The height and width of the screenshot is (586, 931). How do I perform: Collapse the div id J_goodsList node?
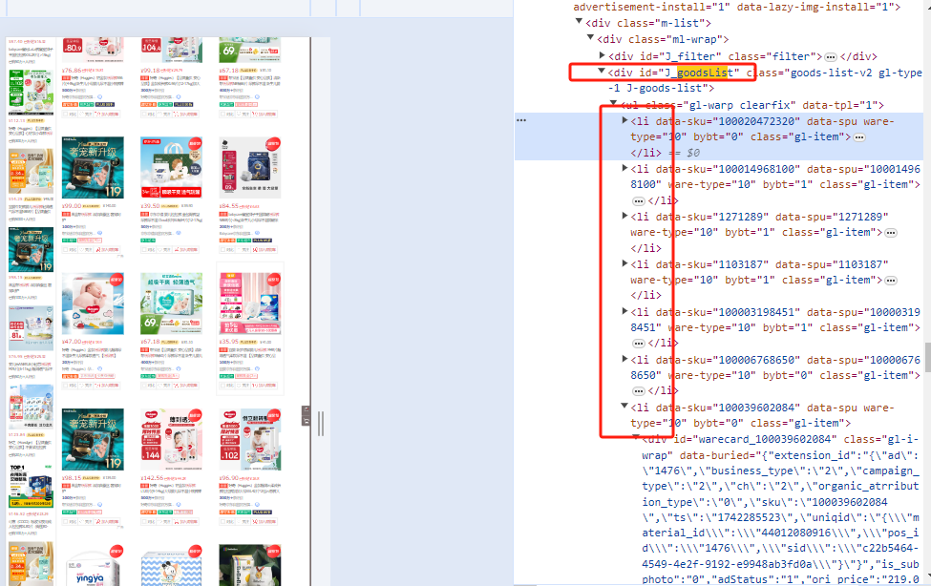coord(602,71)
